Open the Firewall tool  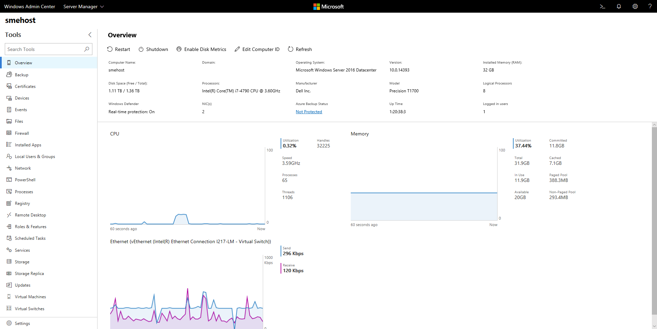click(22, 133)
